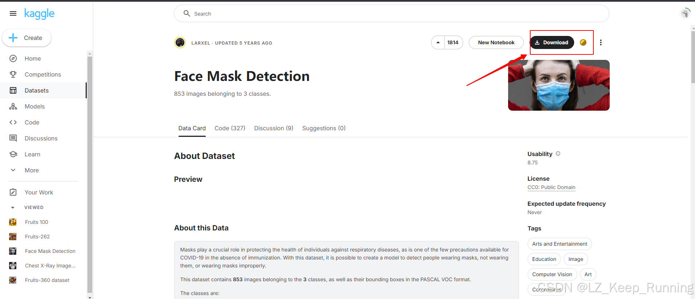The width and height of the screenshot is (695, 299).
Task: Click the Kaggle logo
Action: [39, 14]
